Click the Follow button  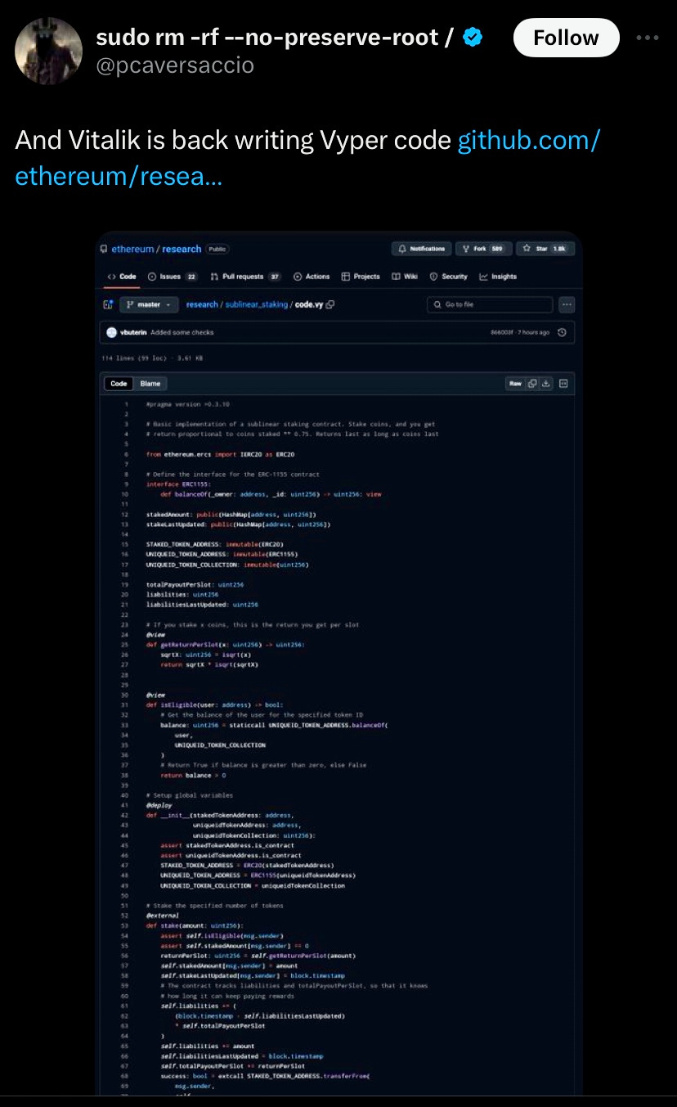coord(566,38)
